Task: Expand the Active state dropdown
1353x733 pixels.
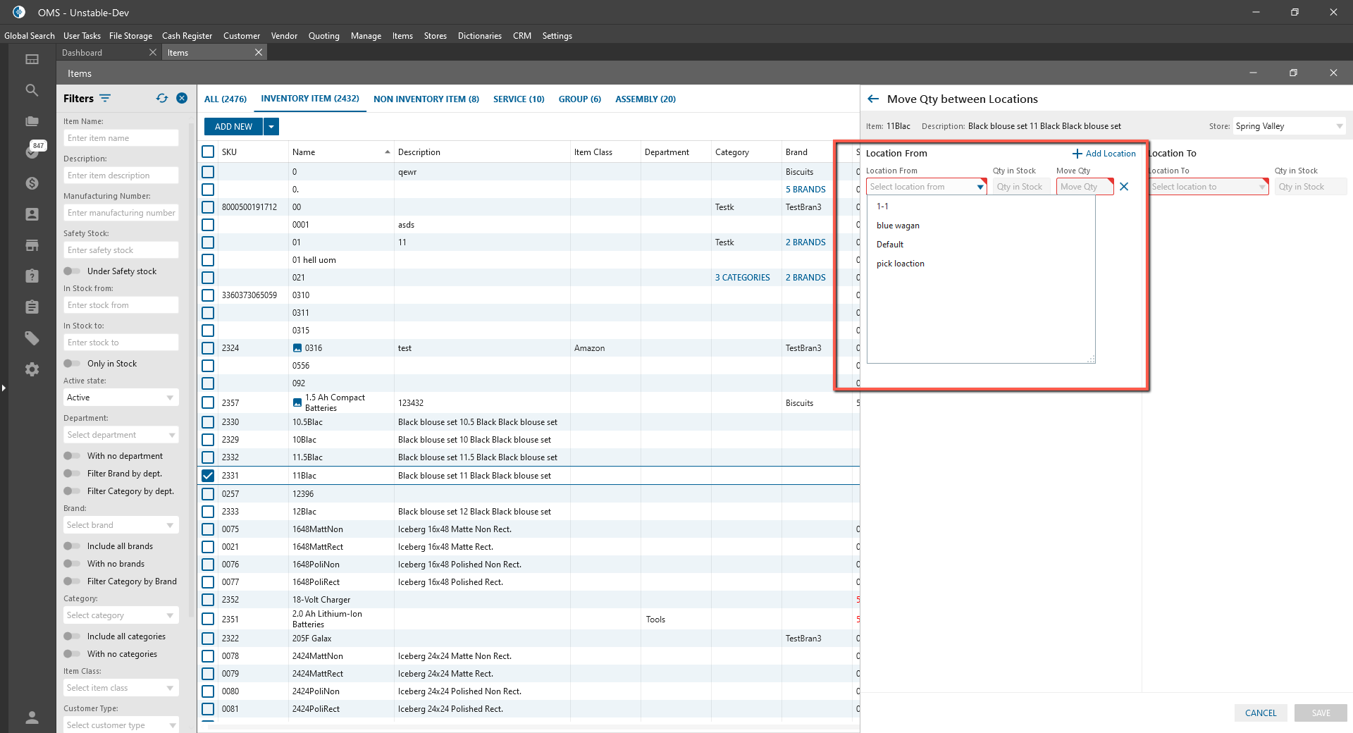Action: coord(121,398)
